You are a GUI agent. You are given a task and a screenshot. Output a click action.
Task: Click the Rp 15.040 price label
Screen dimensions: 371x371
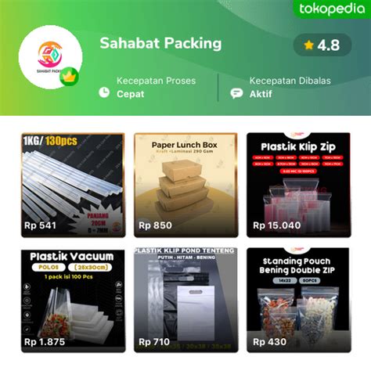click(277, 225)
